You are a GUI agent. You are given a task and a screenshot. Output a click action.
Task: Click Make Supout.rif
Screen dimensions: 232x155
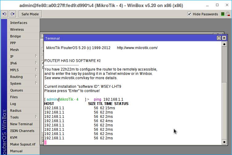[23, 144]
